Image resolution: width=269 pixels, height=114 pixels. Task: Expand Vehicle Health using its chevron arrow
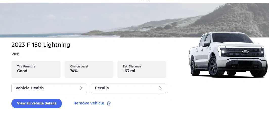[x=81, y=88]
